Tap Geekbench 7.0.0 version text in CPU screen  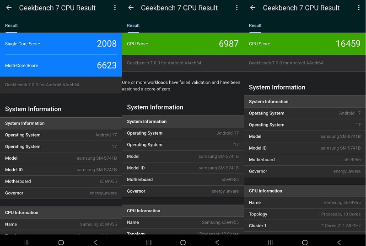pos(42,85)
